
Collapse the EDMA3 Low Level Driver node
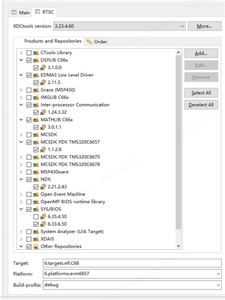(21, 75)
